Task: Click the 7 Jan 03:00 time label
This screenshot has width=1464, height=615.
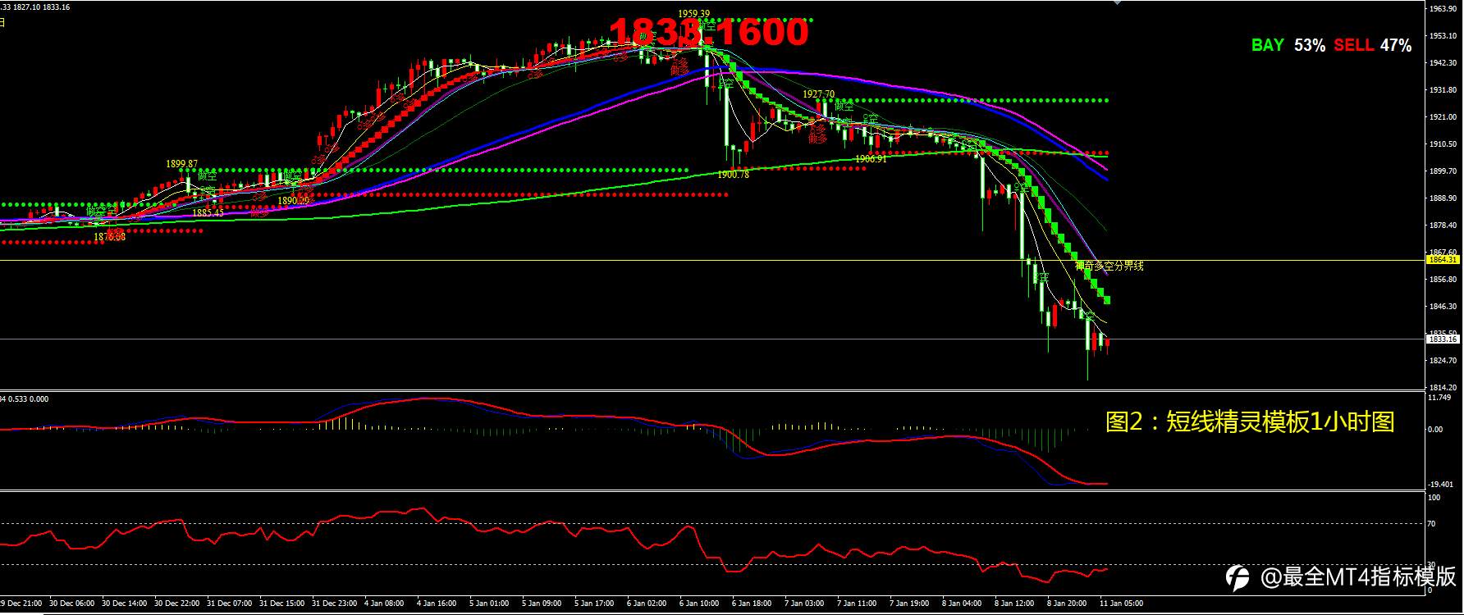Action: tap(804, 604)
